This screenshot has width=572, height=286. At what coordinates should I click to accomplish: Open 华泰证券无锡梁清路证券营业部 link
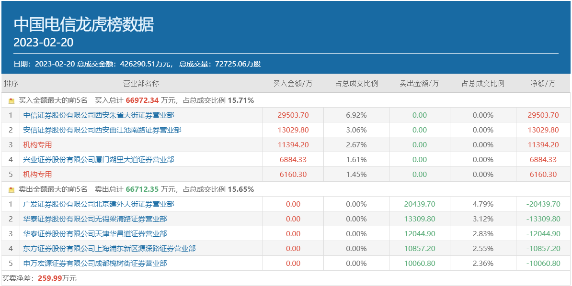click(95, 219)
